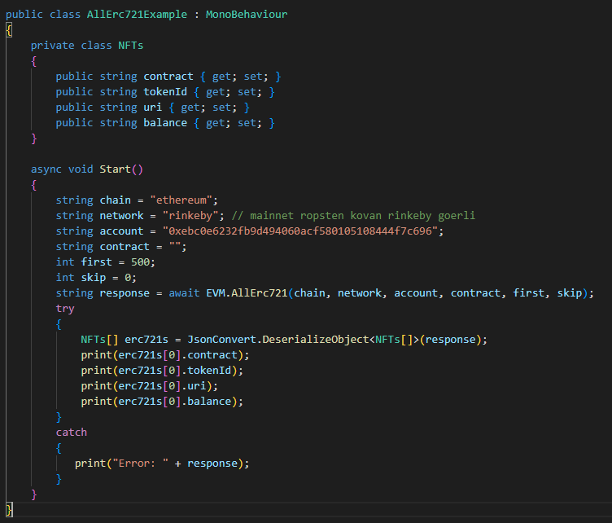
Task: Click the catch keyword
Action: (x=72, y=433)
